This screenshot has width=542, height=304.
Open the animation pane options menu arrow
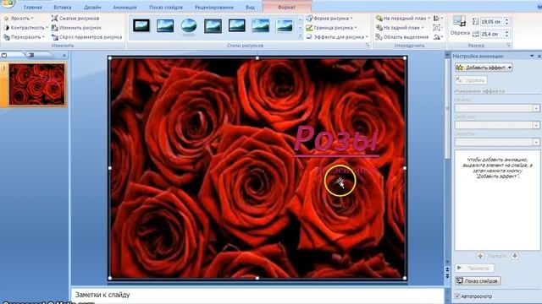coord(532,56)
